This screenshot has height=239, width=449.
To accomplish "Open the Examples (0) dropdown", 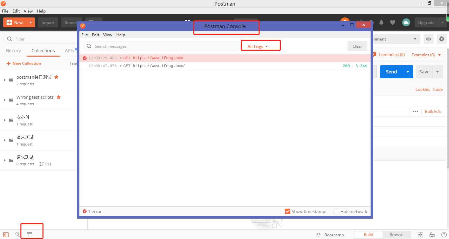I will 426,55.
